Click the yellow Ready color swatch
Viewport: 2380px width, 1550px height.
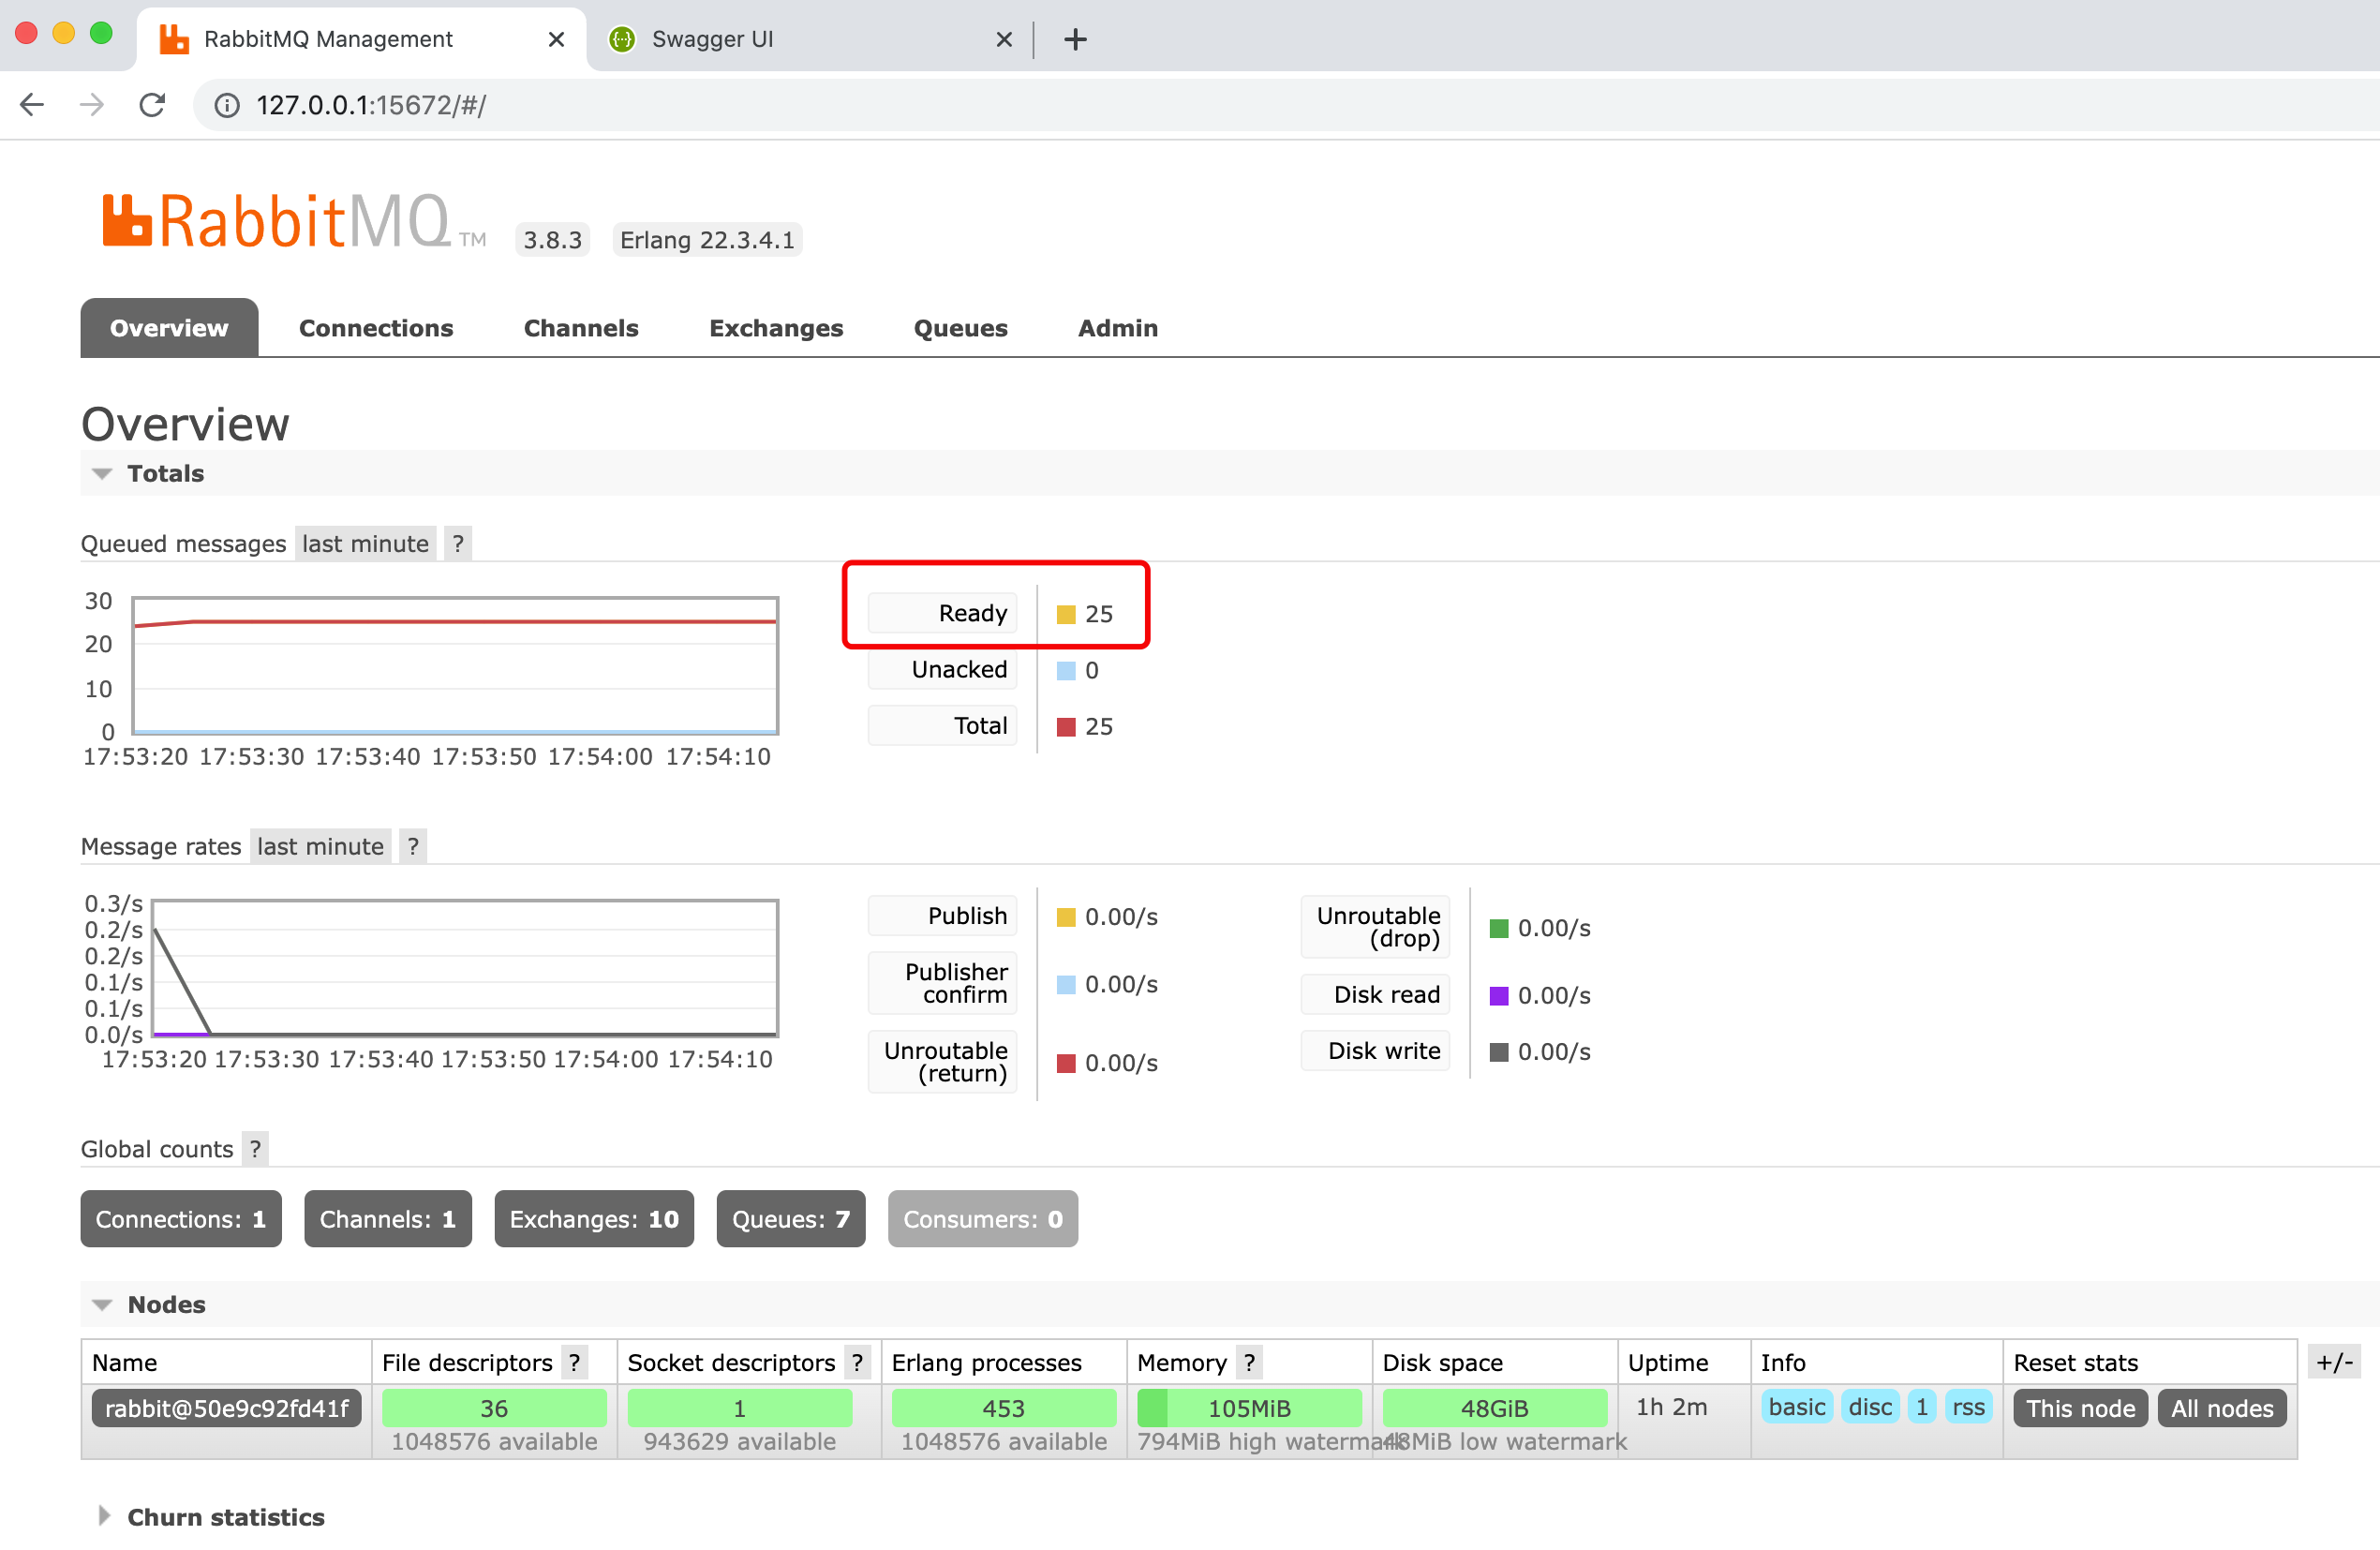tap(1066, 615)
